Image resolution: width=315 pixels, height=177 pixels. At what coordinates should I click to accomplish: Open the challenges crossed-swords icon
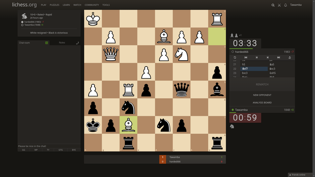click(x=279, y=5)
